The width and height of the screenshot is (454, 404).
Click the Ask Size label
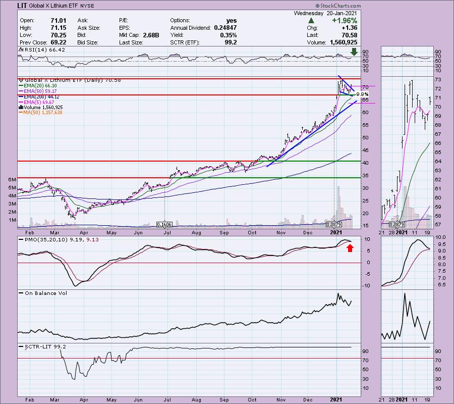click(x=89, y=28)
